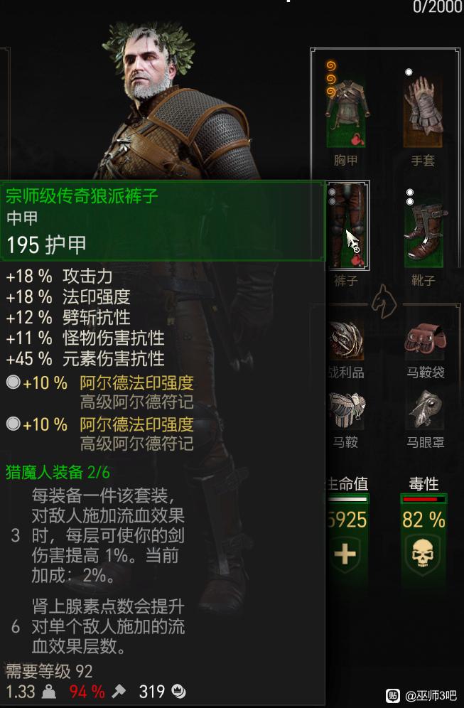This screenshot has width=464, height=708.
Task: Click the empty rune socket on gloves
Action: point(409,72)
